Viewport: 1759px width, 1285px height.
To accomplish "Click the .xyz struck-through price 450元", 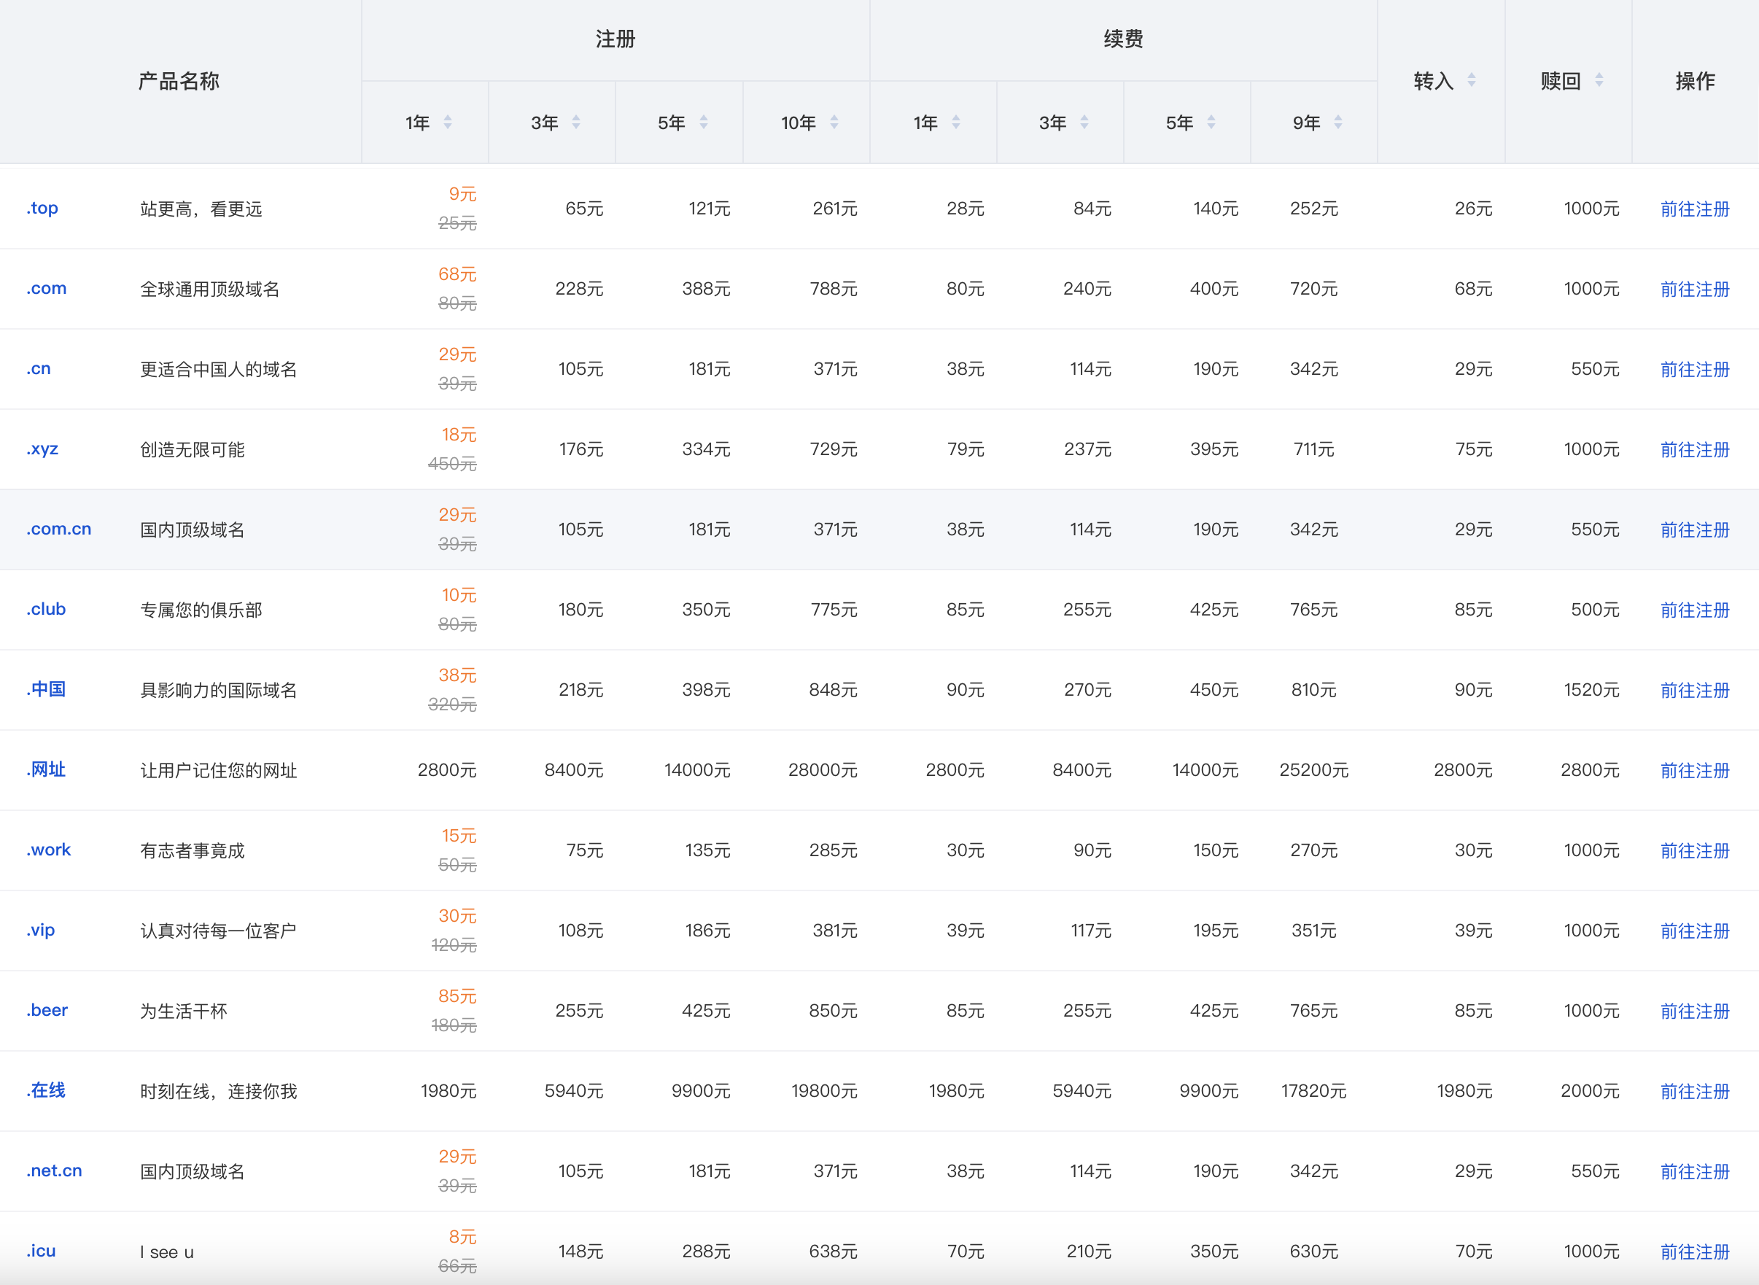I will (452, 464).
